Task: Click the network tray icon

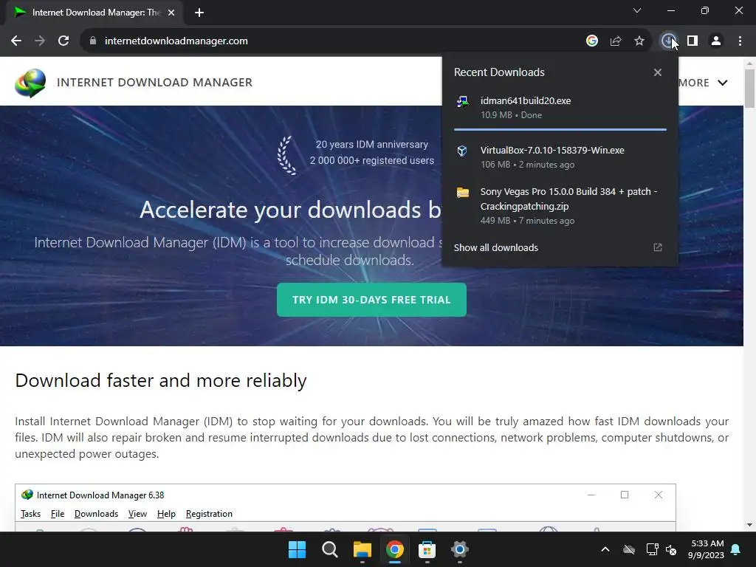Action: point(652,549)
